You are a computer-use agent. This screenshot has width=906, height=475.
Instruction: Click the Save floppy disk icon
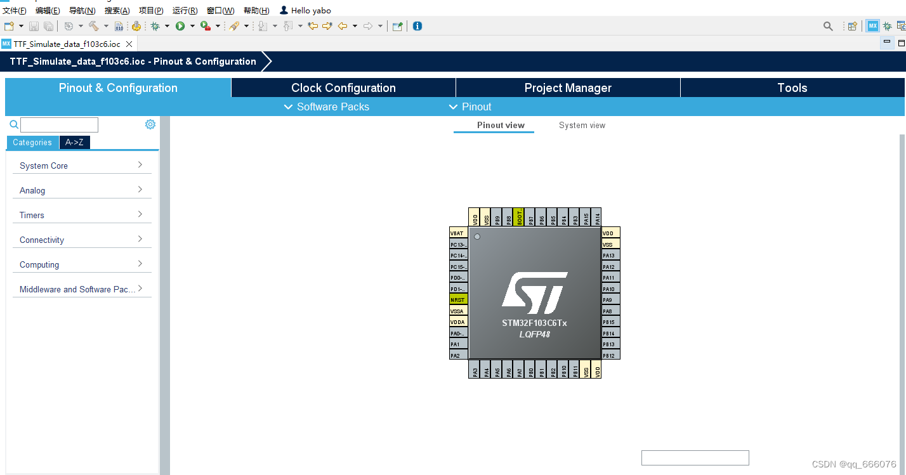coord(32,26)
